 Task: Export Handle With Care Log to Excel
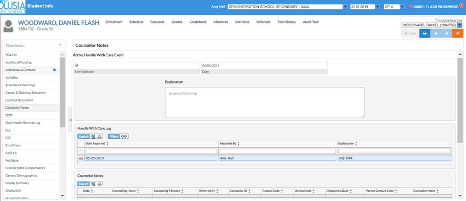(x=93, y=137)
